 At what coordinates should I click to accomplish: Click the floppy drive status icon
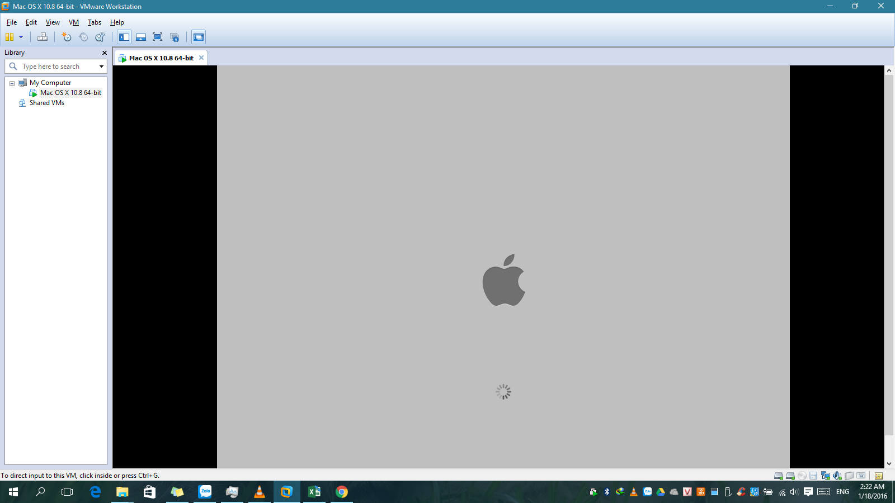(813, 476)
